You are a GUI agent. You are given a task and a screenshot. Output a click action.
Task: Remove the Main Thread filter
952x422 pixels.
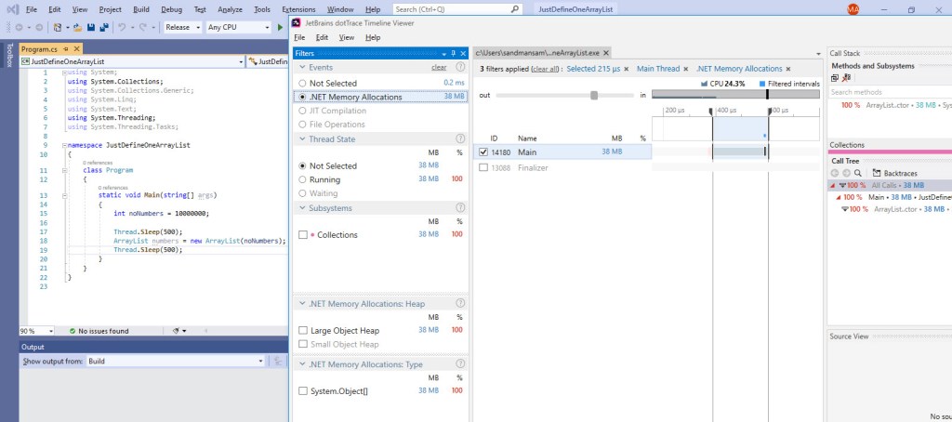click(686, 69)
